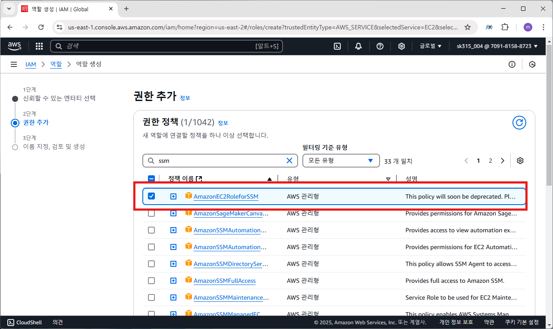Open the AmazonEC2RoleforSSM policy link
This screenshot has height=329, width=553.
point(226,196)
